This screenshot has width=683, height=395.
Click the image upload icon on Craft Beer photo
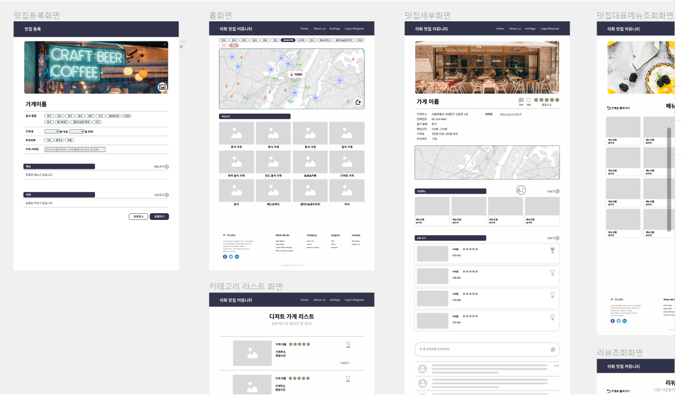[162, 87]
